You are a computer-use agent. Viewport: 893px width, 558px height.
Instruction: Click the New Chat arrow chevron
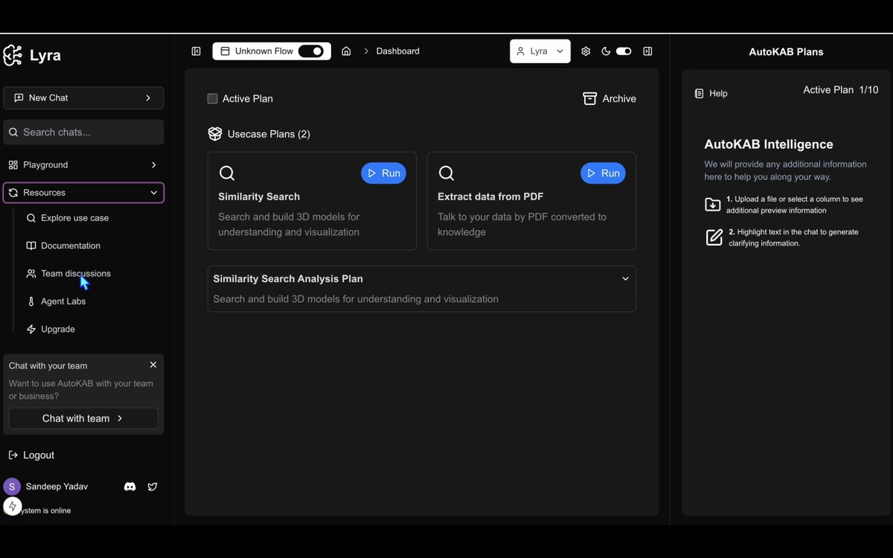click(x=148, y=97)
